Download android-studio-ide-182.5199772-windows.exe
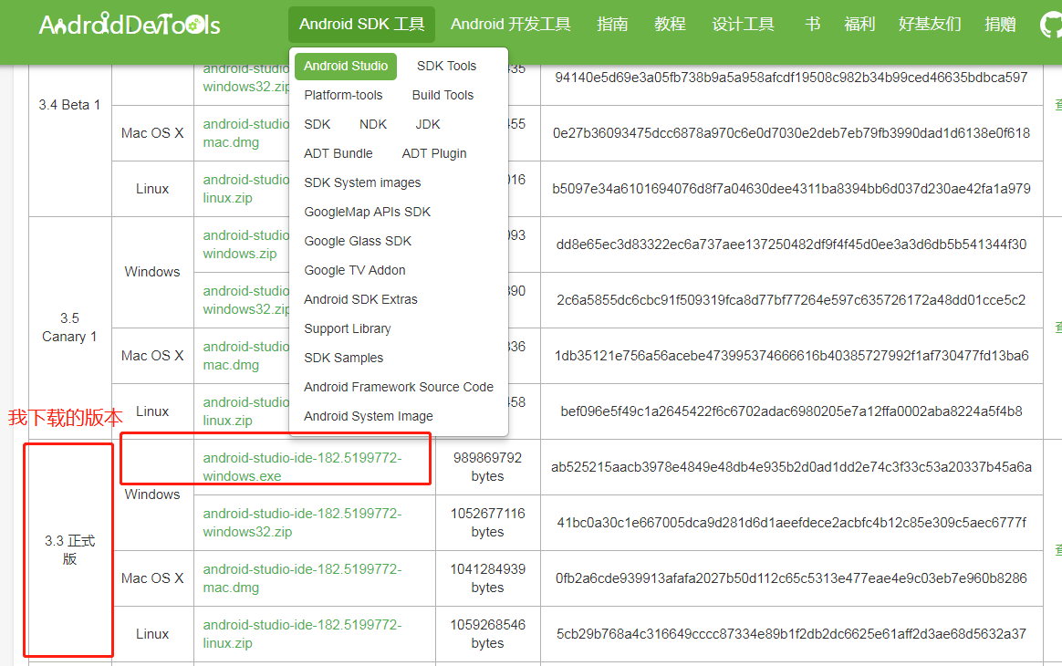Viewport: 1062px width, 666px height. pos(302,467)
